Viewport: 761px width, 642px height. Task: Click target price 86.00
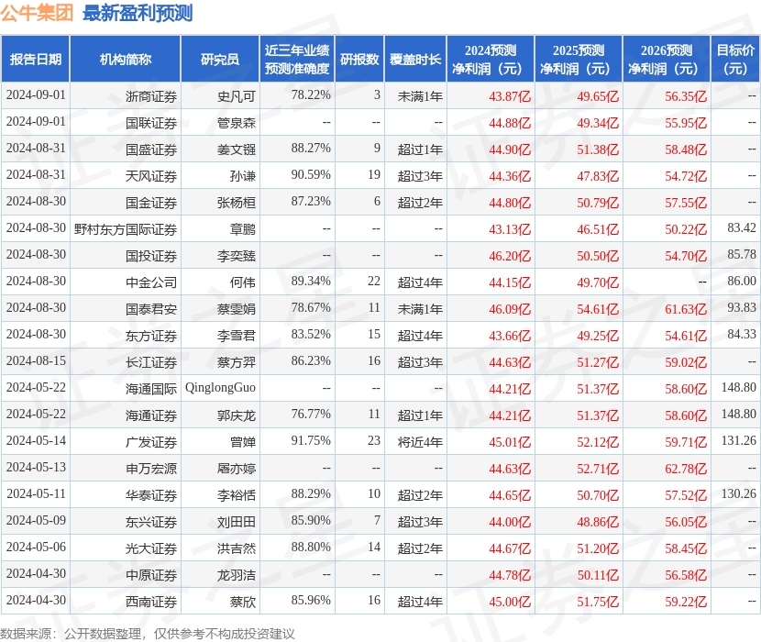(742, 282)
